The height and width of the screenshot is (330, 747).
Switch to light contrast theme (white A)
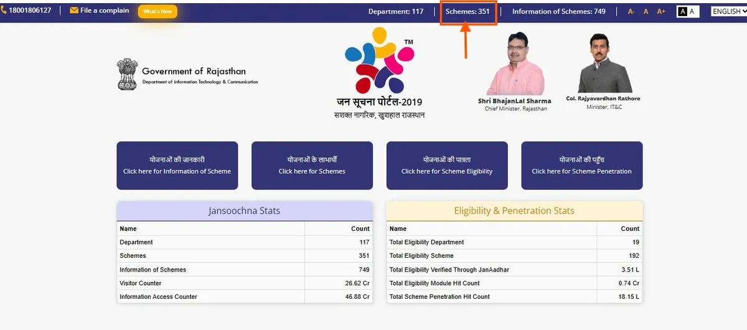(x=693, y=12)
